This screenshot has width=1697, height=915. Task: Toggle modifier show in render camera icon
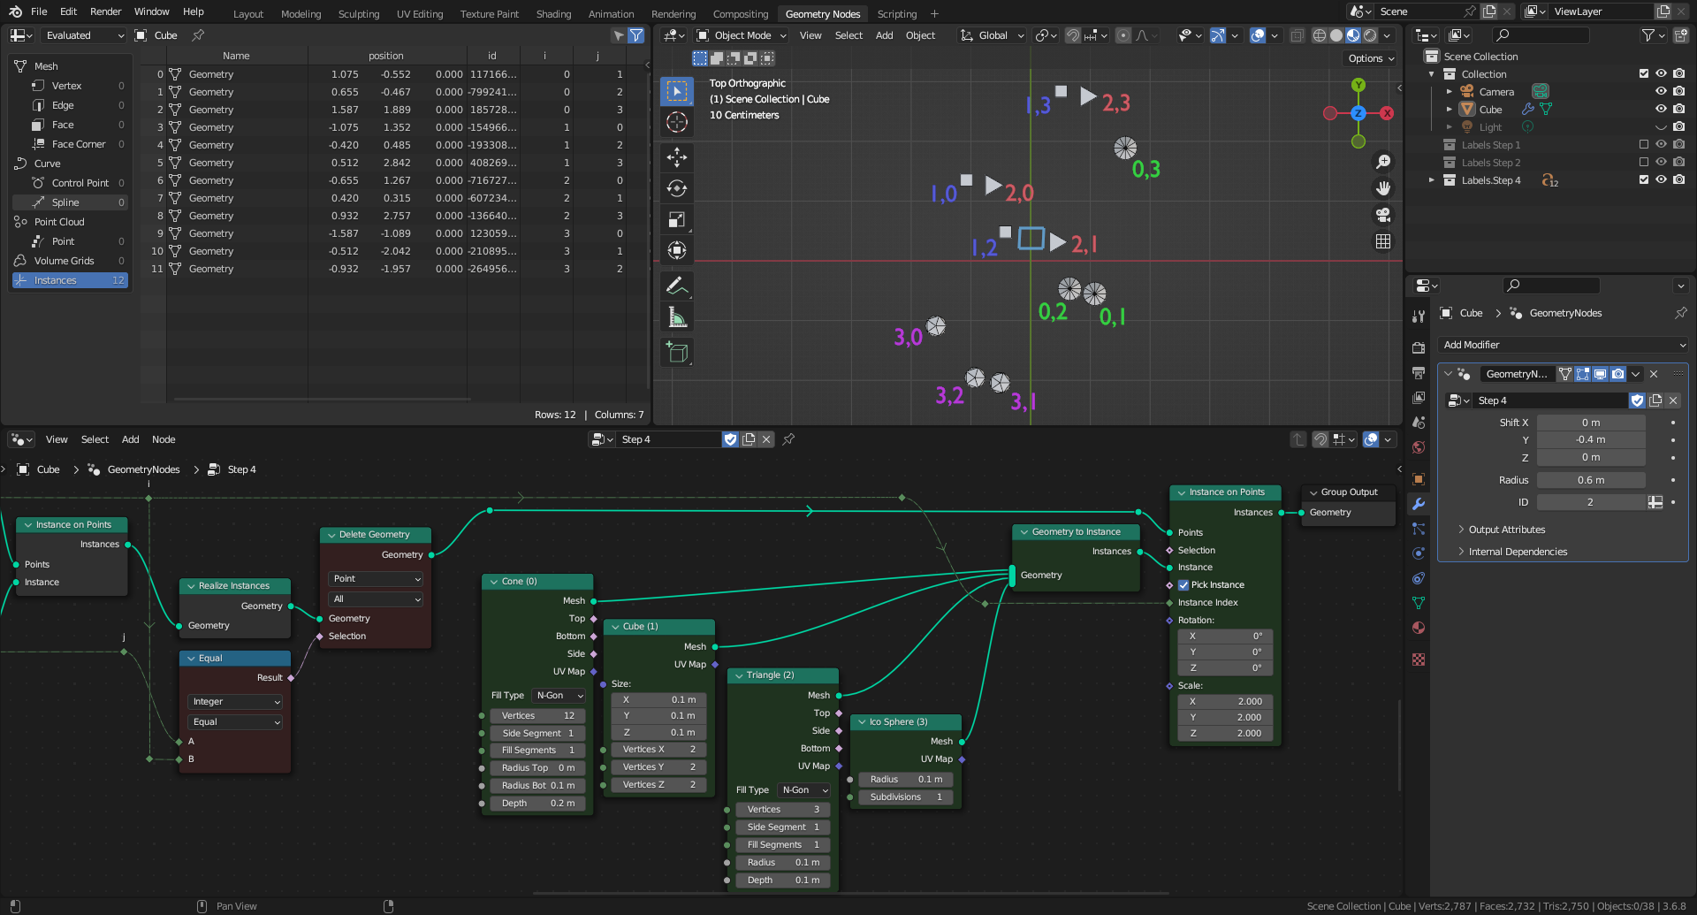click(x=1617, y=374)
